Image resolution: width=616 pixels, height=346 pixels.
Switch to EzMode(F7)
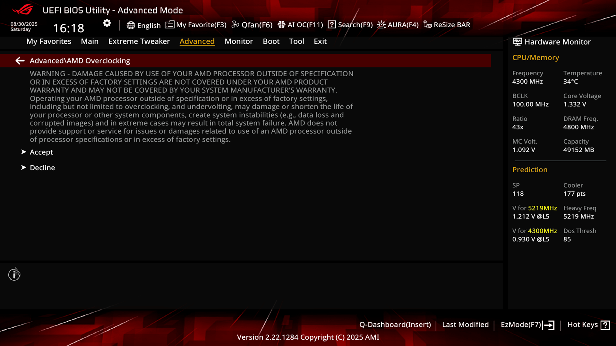coord(527,325)
